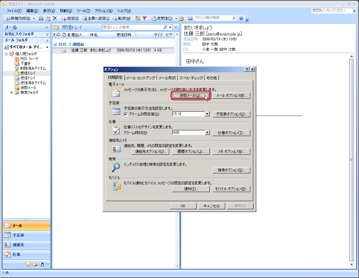The width and height of the screenshot is (359, 278).
Task: Click the 履歴オプション(J)... button
Action: (x=191, y=151)
